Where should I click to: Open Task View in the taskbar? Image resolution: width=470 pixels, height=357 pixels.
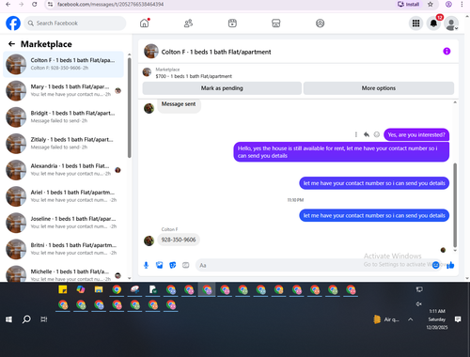pyautogui.click(x=44, y=319)
